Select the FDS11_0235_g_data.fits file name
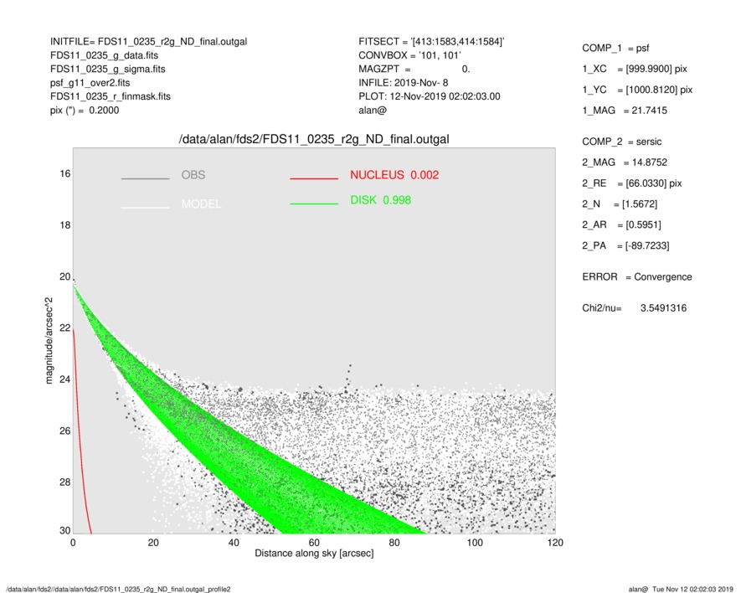This screenshot has width=741, height=593. (104, 55)
